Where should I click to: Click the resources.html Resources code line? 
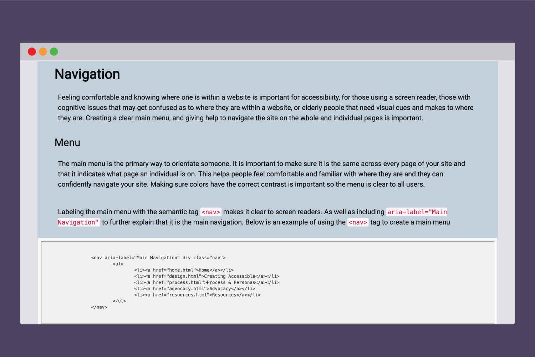pyautogui.click(x=198, y=295)
